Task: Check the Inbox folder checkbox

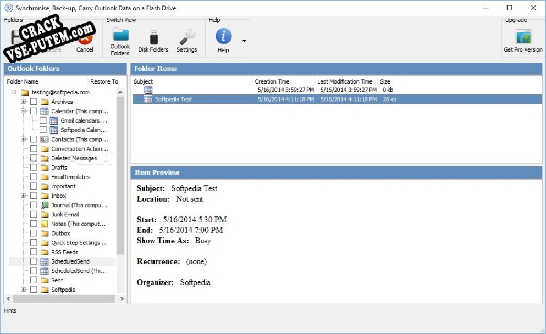Action: coord(34,196)
